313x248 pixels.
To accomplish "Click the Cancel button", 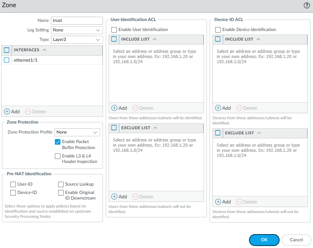I will 296,240.
